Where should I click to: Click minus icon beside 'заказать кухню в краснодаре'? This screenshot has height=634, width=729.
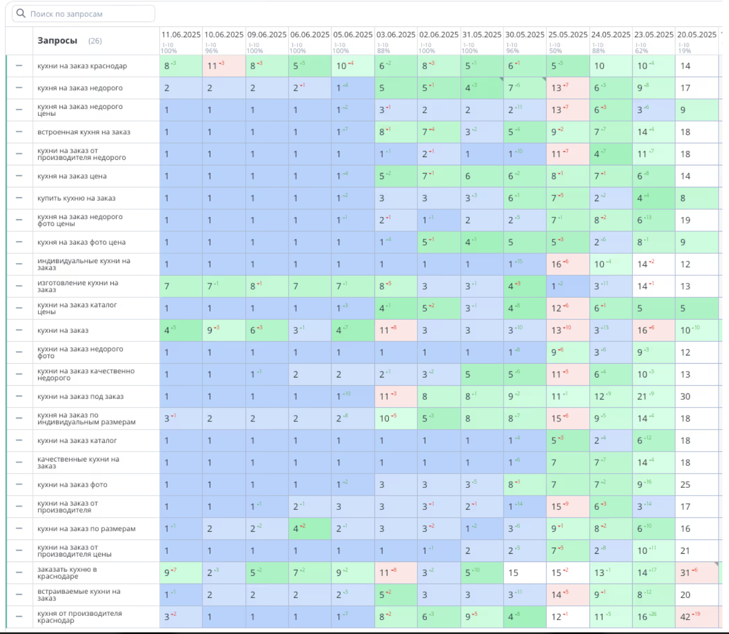[19, 572]
